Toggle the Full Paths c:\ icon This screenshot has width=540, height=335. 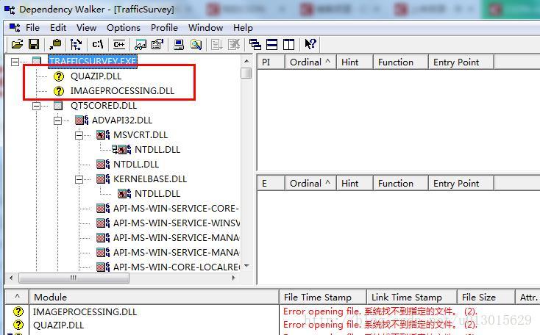[98, 44]
